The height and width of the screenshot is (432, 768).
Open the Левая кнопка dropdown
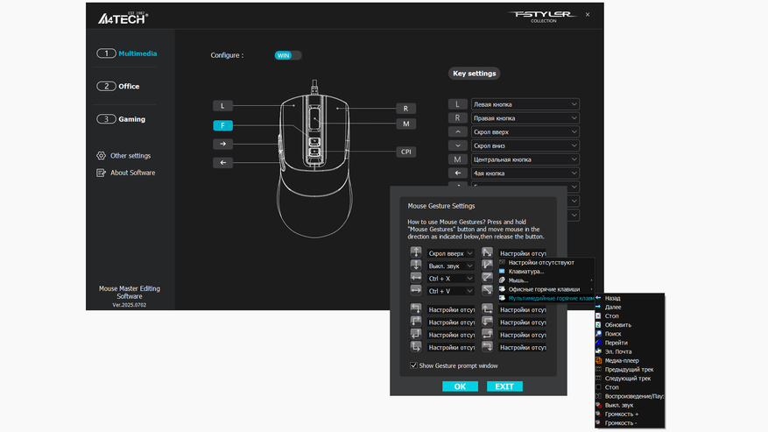point(525,104)
